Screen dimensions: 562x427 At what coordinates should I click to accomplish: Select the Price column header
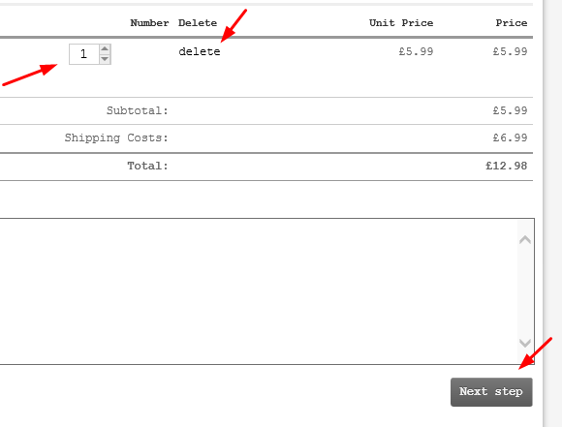[x=512, y=23]
